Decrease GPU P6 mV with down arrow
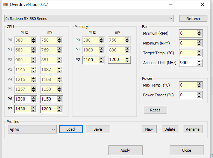This screenshot has width=213, height=158. coord(59,101)
